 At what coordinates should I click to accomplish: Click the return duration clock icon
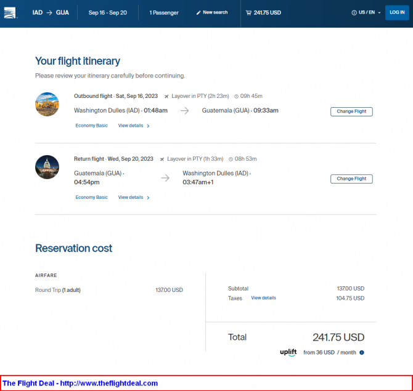231,159
